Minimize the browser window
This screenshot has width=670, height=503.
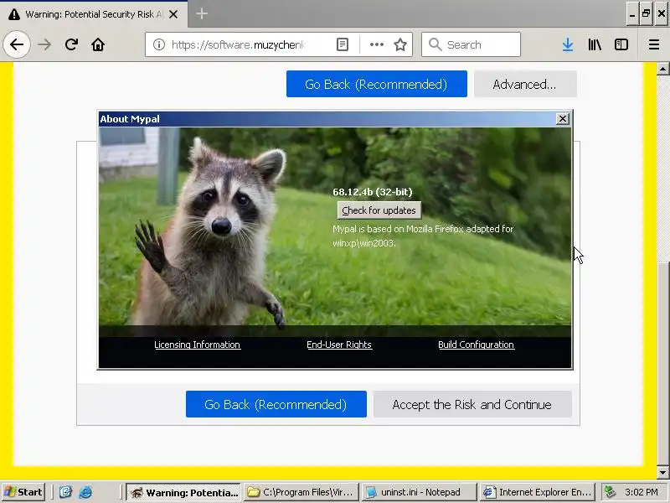pos(632,14)
